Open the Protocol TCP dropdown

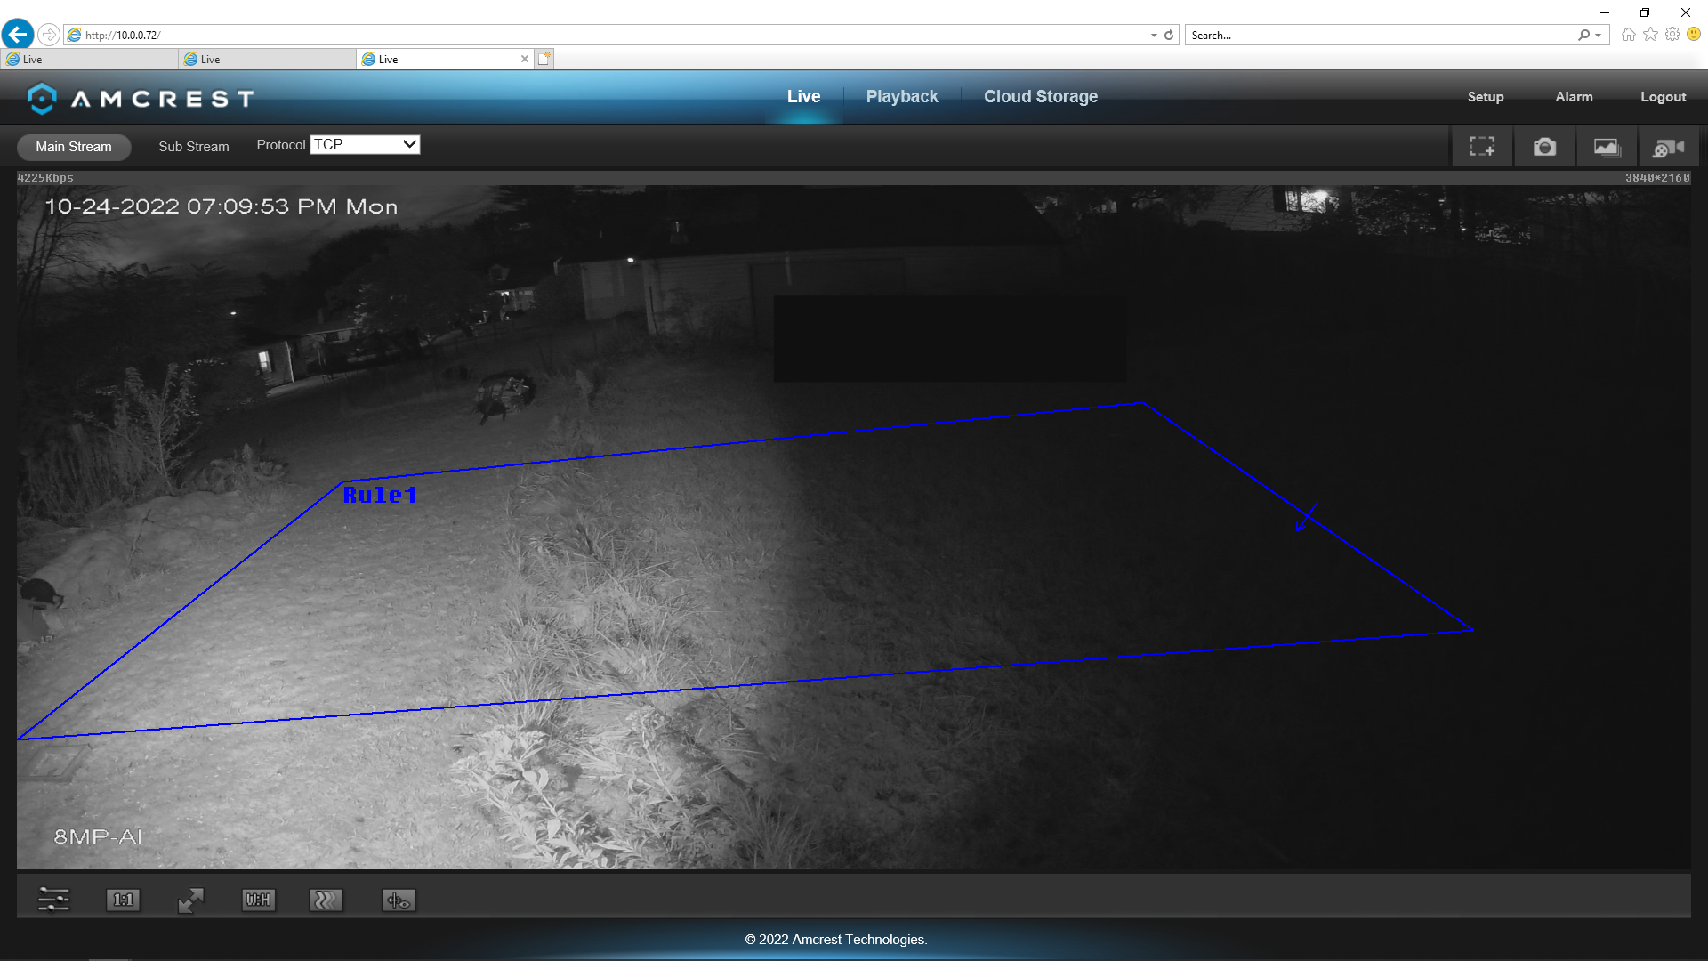(365, 144)
